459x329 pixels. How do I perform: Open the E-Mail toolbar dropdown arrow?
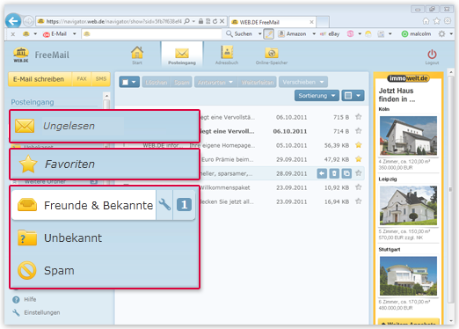(x=75, y=34)
